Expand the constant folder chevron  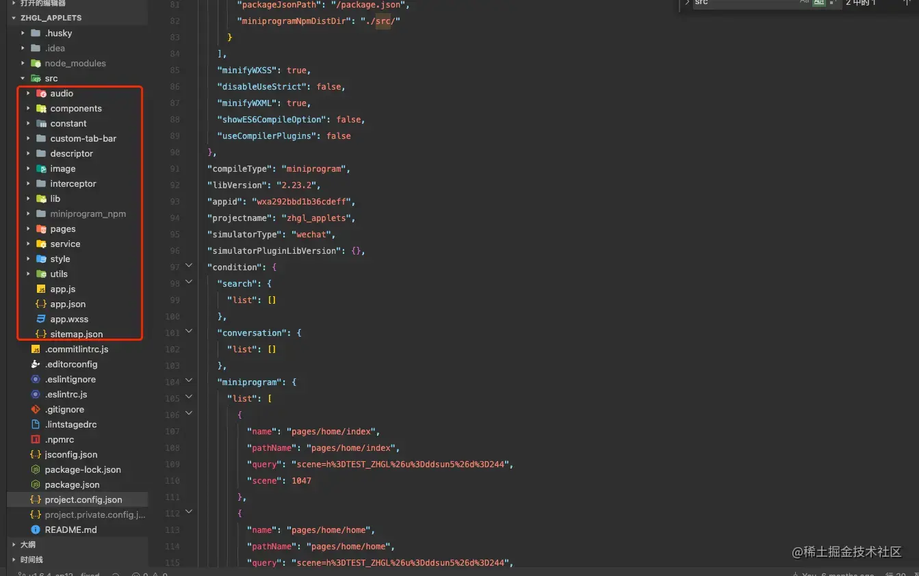coord(28,123)
